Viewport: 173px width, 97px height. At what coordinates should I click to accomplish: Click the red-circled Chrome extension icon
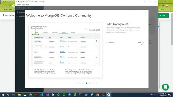pyautogui.click(x=167, y=6)
